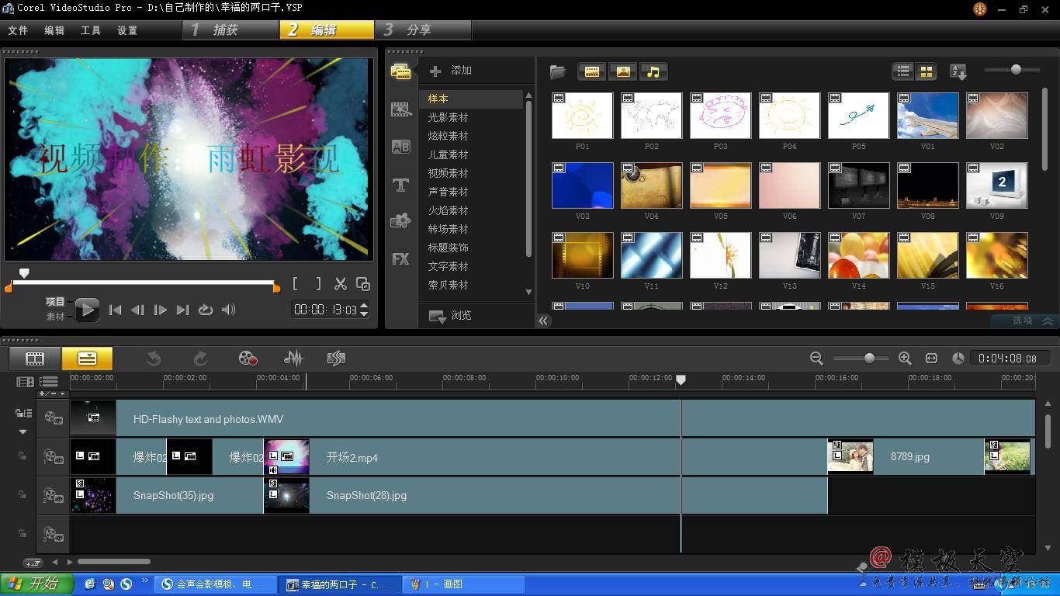Open the auto music tool

pyautogui.click(x=336, y=358)
